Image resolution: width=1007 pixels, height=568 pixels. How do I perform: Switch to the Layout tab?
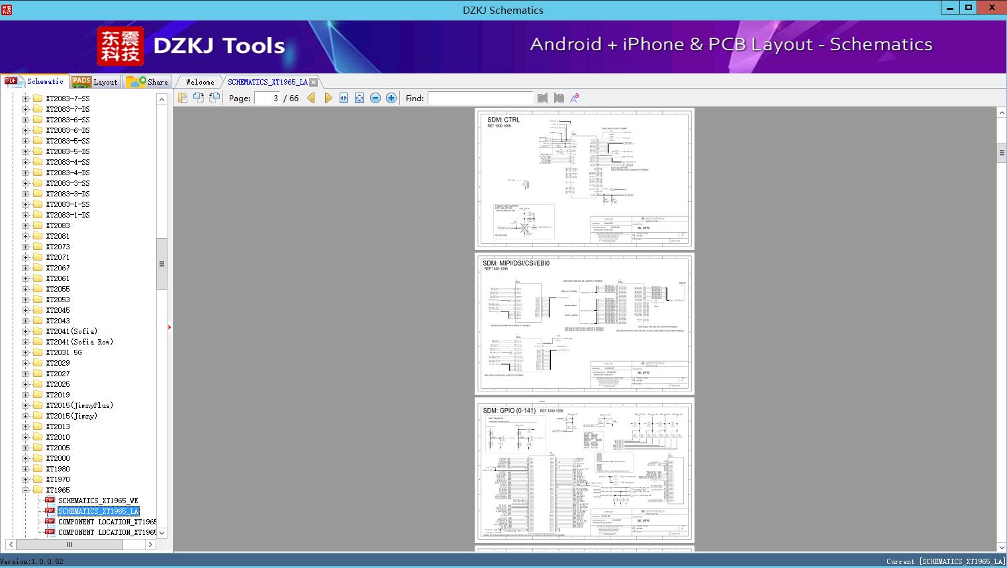coord(96,82)
